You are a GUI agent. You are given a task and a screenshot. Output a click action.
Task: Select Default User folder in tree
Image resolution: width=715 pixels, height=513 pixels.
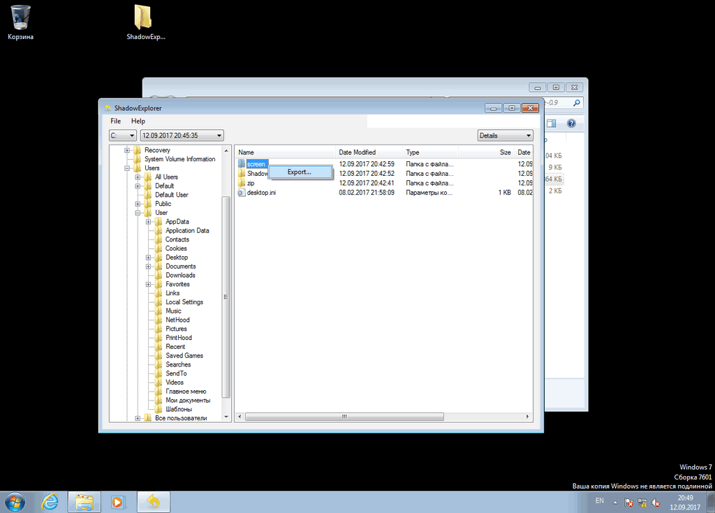pyautogui.click(x=172, y=195)
